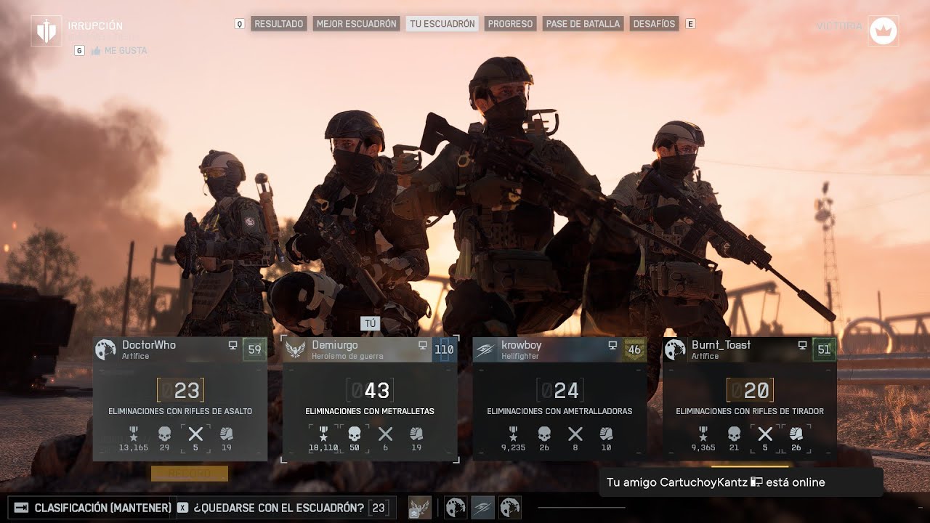Click DoctorWho's wolf emblem icon
This screenshot has height=523, width=930.
pos(105,349)
